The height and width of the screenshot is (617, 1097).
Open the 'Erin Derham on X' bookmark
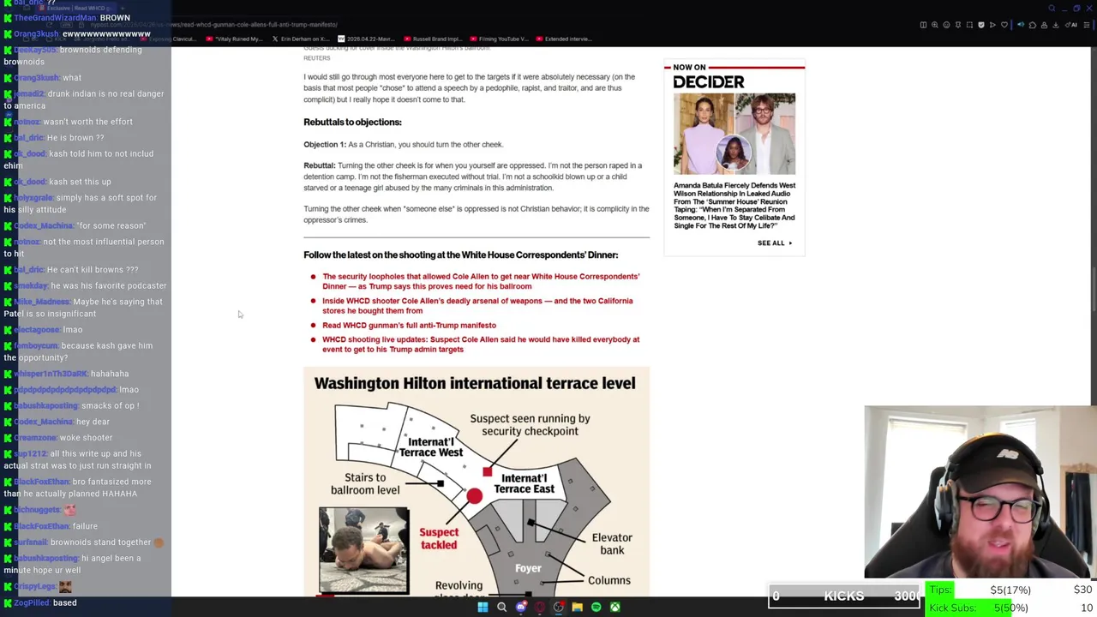tap(300, 39)
